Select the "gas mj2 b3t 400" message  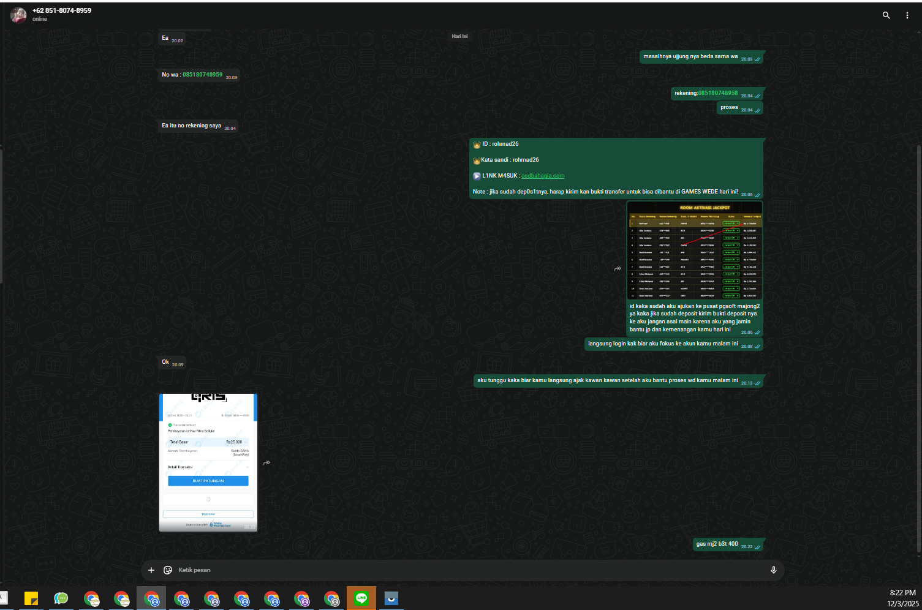tap(728, 544)
